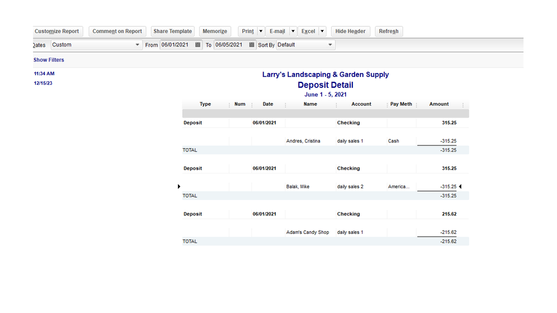Click Comment on Report button
Screen dimensions: 557x313
[x=117, y=31]
